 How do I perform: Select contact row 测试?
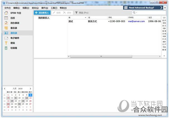point(114,21)
